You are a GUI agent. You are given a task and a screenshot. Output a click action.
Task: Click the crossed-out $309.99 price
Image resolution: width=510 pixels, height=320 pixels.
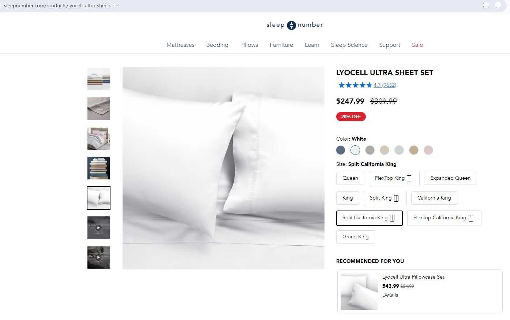(383, 101)
